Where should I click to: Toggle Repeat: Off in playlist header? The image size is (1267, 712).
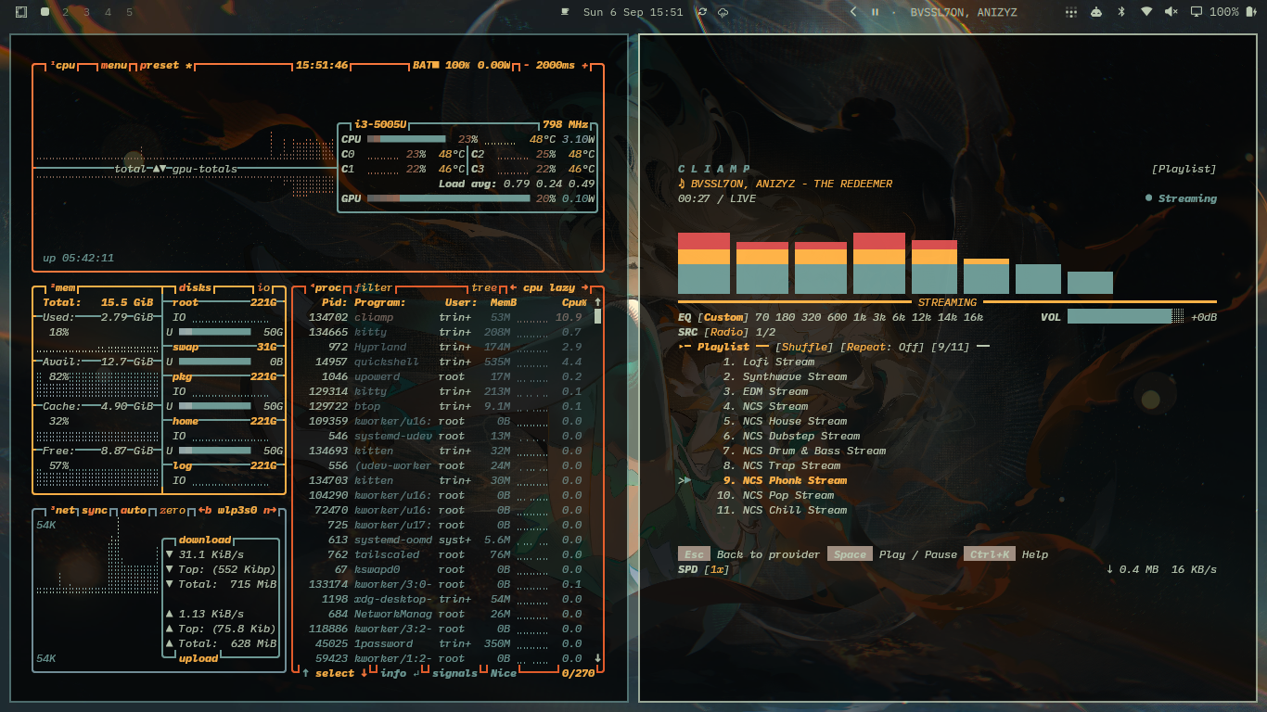[x=882, y=347]
